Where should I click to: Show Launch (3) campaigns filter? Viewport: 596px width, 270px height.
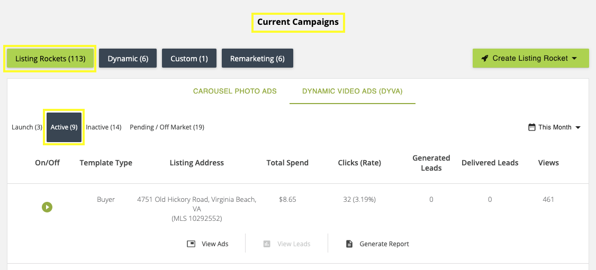(x=27, y=127)
